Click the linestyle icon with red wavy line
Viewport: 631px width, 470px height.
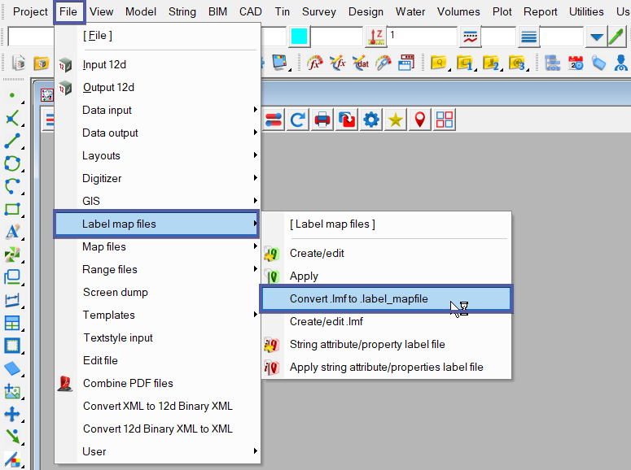tap(470, 37)
